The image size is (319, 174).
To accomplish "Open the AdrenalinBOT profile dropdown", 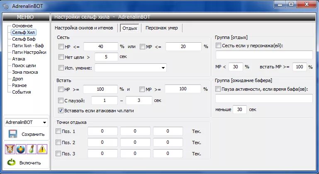I will [x=44, y=122].
